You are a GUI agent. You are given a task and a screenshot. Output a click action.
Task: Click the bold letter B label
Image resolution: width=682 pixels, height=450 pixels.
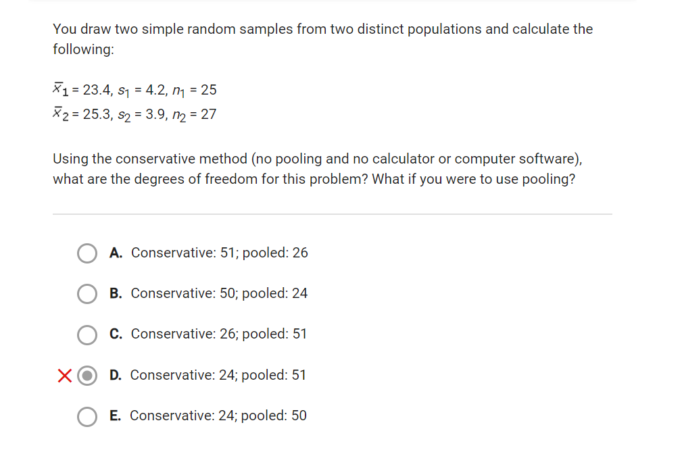click(x=116, y=293)
